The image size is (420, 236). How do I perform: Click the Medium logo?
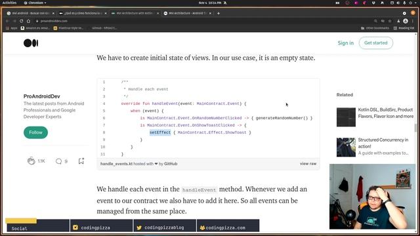(x=31, y=43)
